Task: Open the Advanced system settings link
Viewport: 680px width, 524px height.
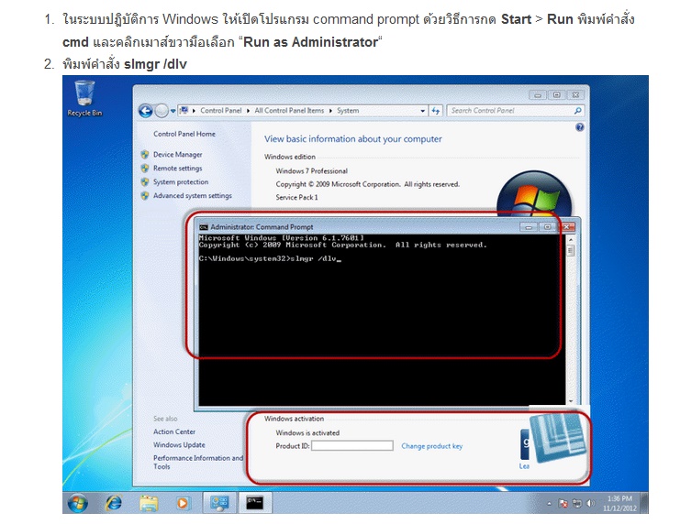Action: coord(193,196)
